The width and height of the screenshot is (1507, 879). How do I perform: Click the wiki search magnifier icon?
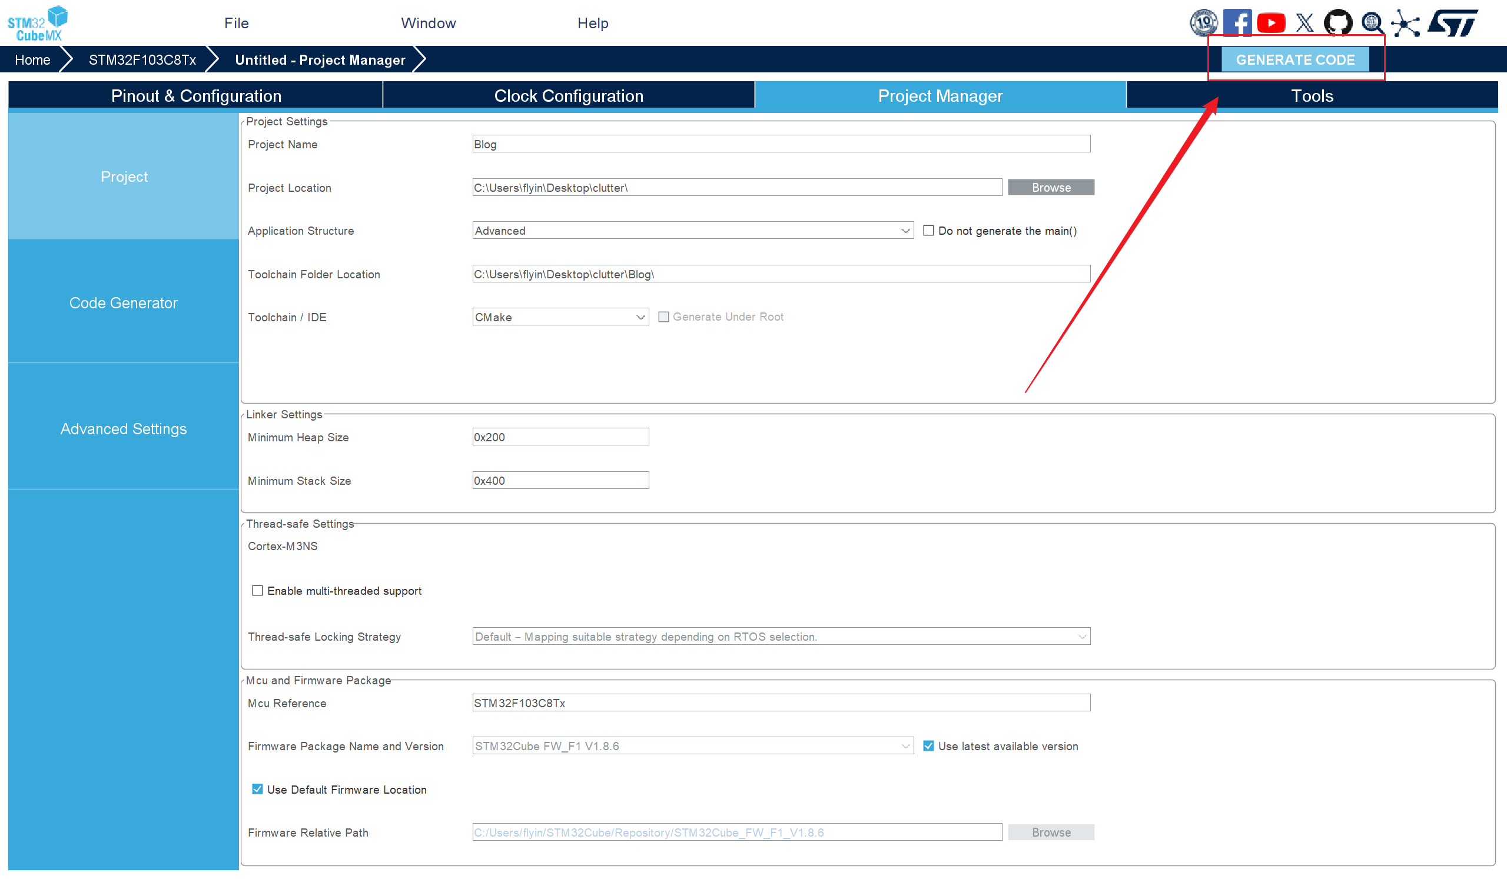1372,23
